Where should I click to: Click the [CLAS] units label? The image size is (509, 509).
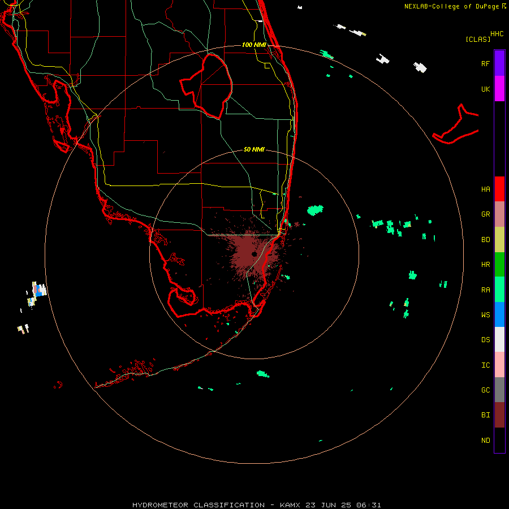(478, 39)
